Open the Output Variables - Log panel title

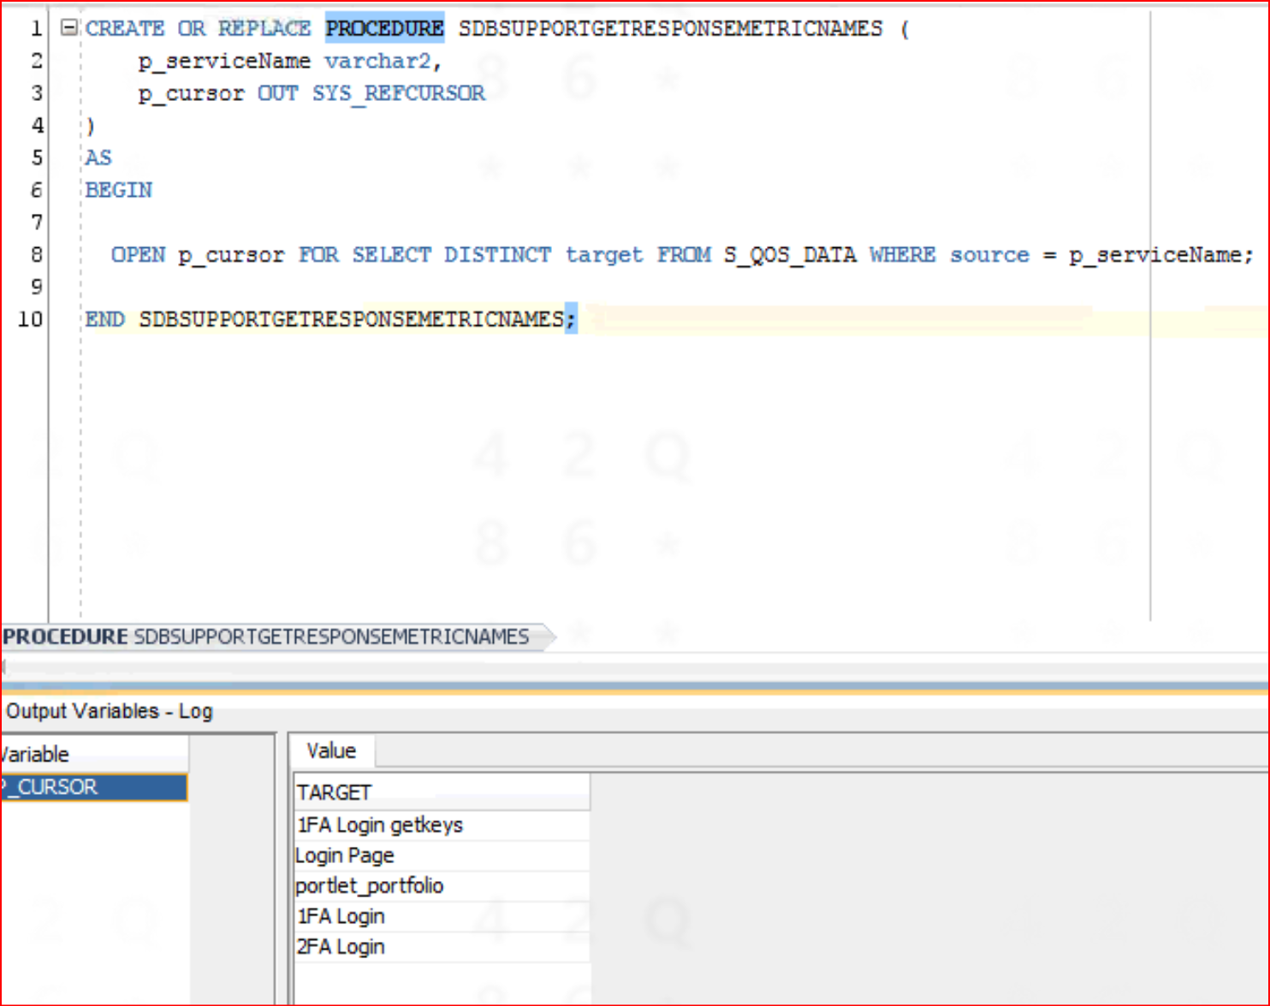point(110,712)
